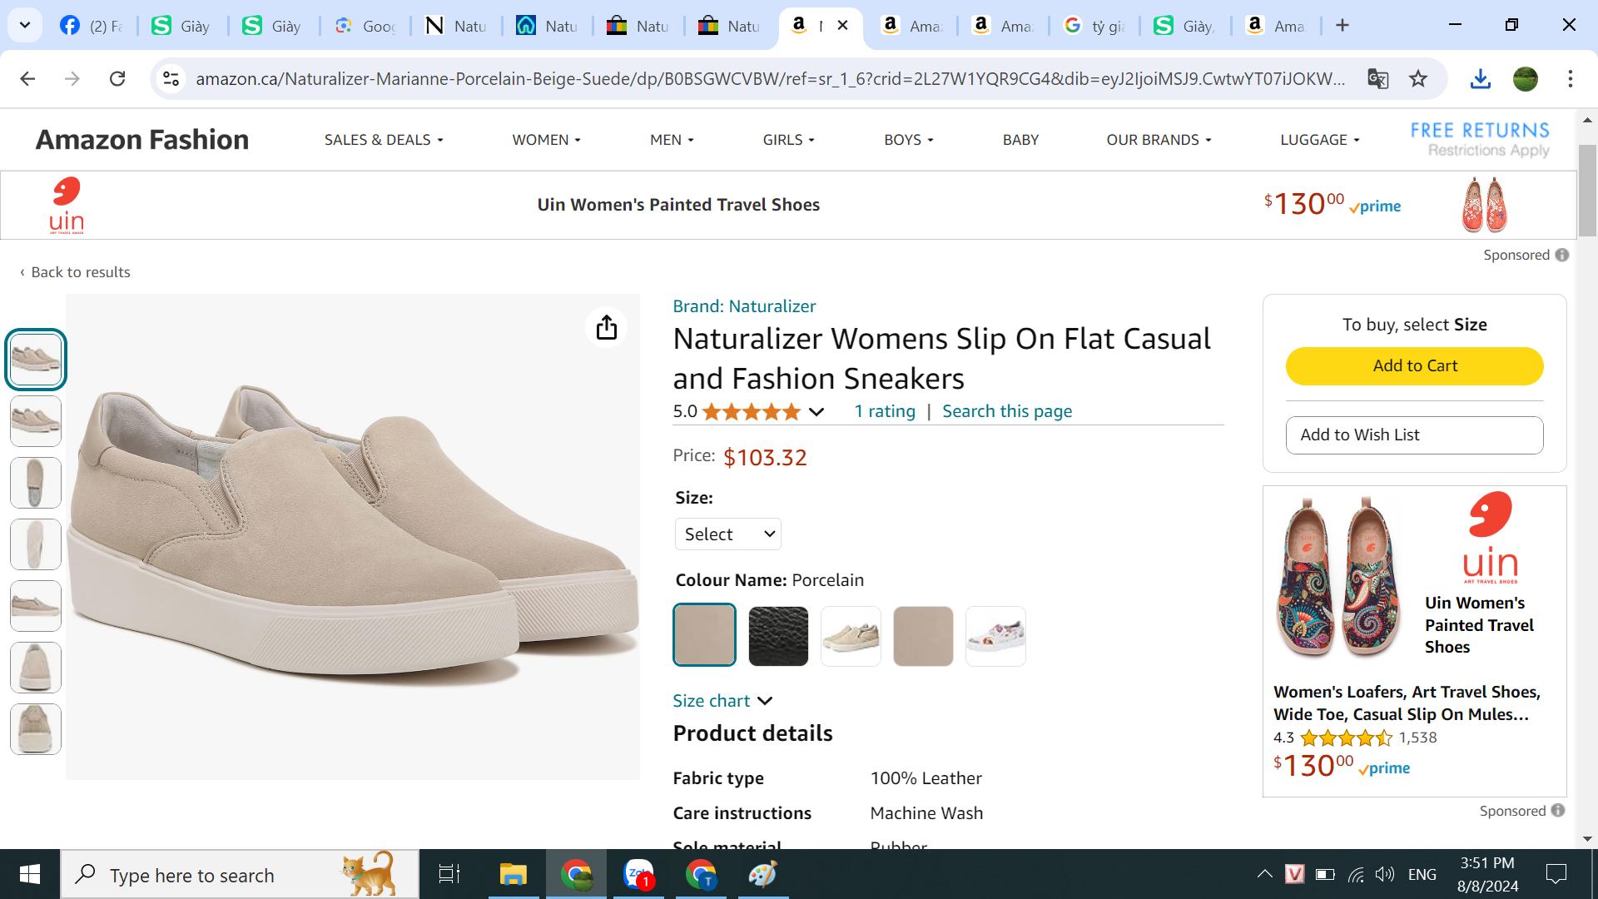Choose the floral print colour swatch
The image size is (1598, 899).
pos(995,637)
